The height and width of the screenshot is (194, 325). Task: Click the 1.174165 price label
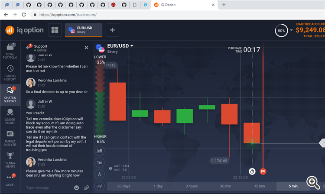[219, 161]
